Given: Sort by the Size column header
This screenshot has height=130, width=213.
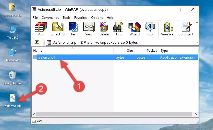Looking at the screenshot, I should 124,51.
